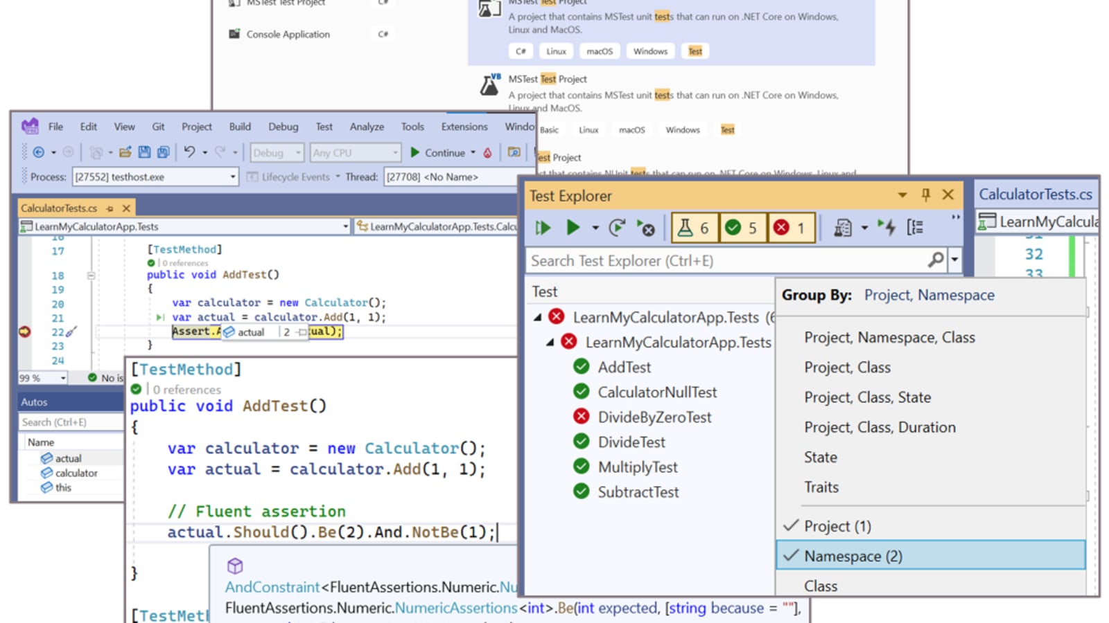
Task: Click the Test Explorer search magnifier icon
Action: pos(936,260)
